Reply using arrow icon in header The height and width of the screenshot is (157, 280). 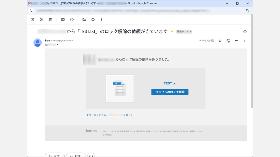237,41
